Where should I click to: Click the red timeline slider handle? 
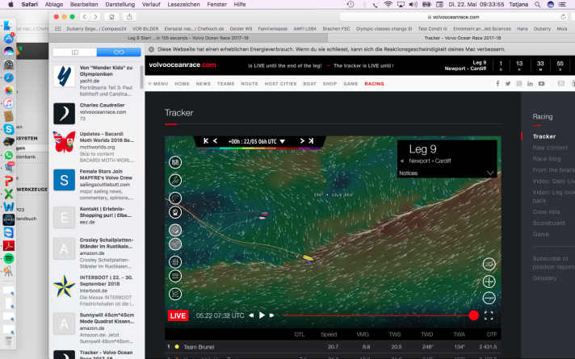point(473,315)
